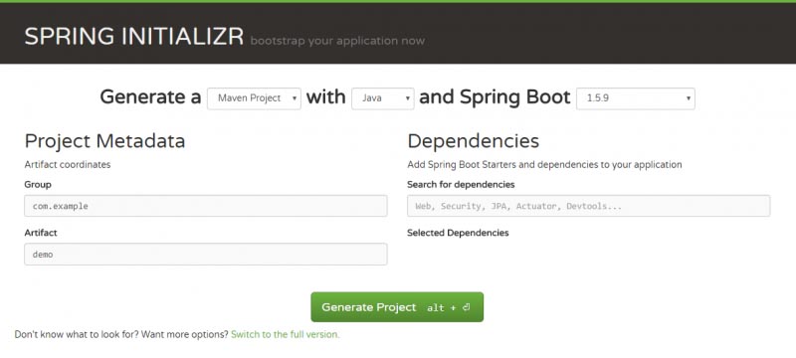Click the Selected Dependencies label
The height and width of the screenshot is (358, 796).
point(458,233)
